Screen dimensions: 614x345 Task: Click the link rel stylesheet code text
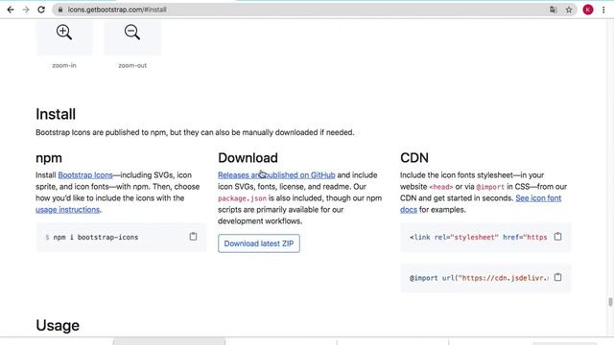tap(478, 237)
